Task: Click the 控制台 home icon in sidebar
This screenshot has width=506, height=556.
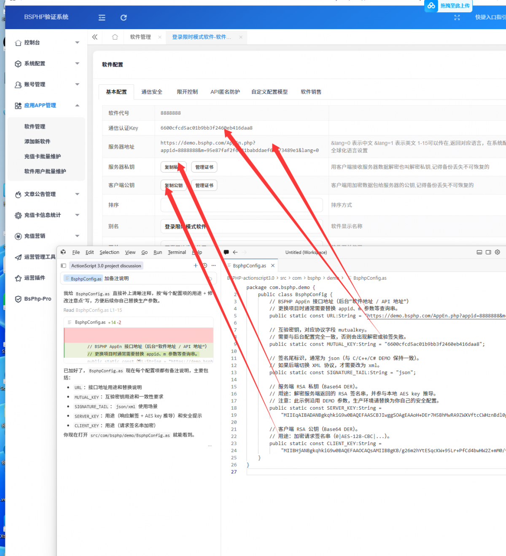Action: tap(18, 43)
